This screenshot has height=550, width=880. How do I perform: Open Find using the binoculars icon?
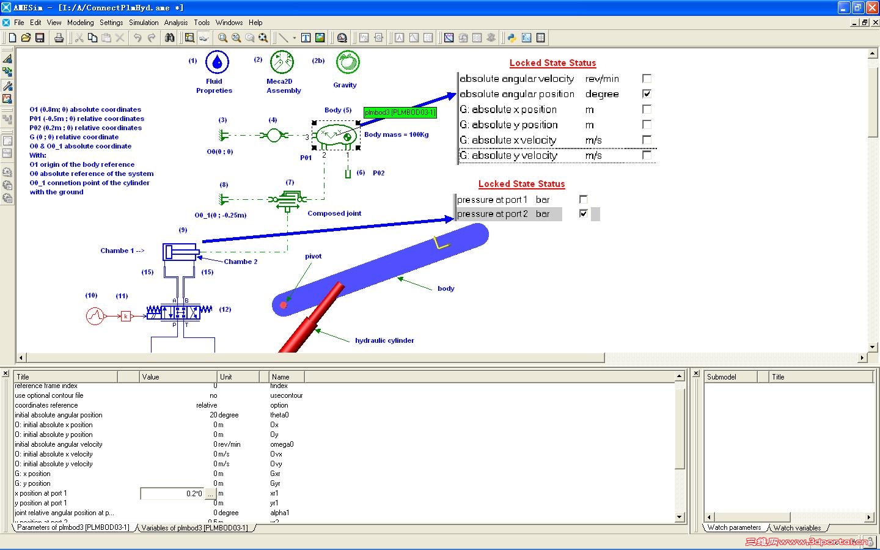point(169,38)
